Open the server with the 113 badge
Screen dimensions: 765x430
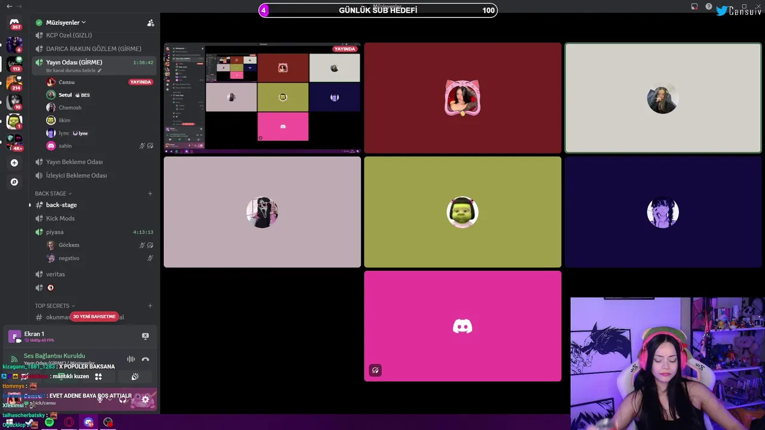coord(14,63)
